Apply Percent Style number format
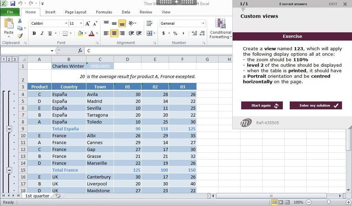352x206 pixels. point(175,33)
